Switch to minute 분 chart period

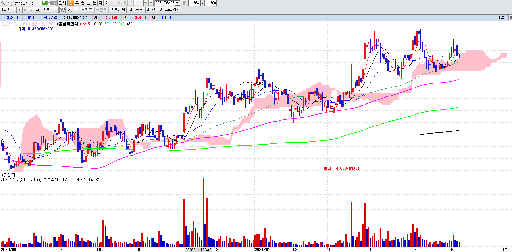pos(95,3)
